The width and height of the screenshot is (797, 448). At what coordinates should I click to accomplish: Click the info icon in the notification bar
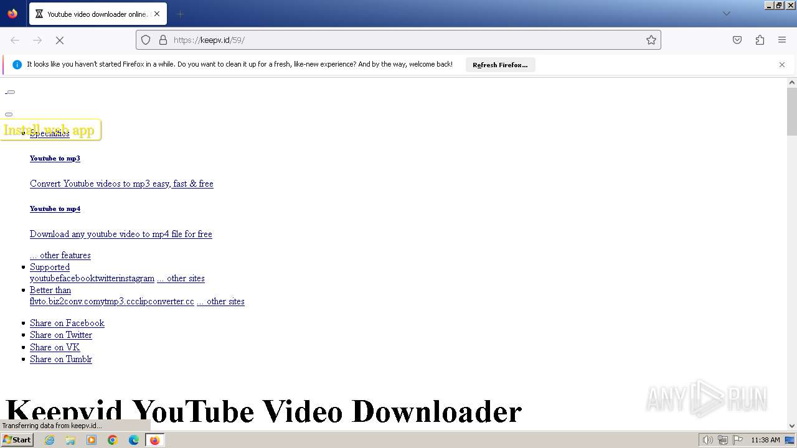[17, 65]
